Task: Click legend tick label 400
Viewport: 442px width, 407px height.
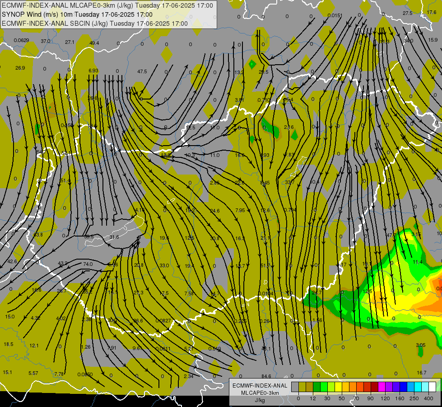Action: [428, 398]
